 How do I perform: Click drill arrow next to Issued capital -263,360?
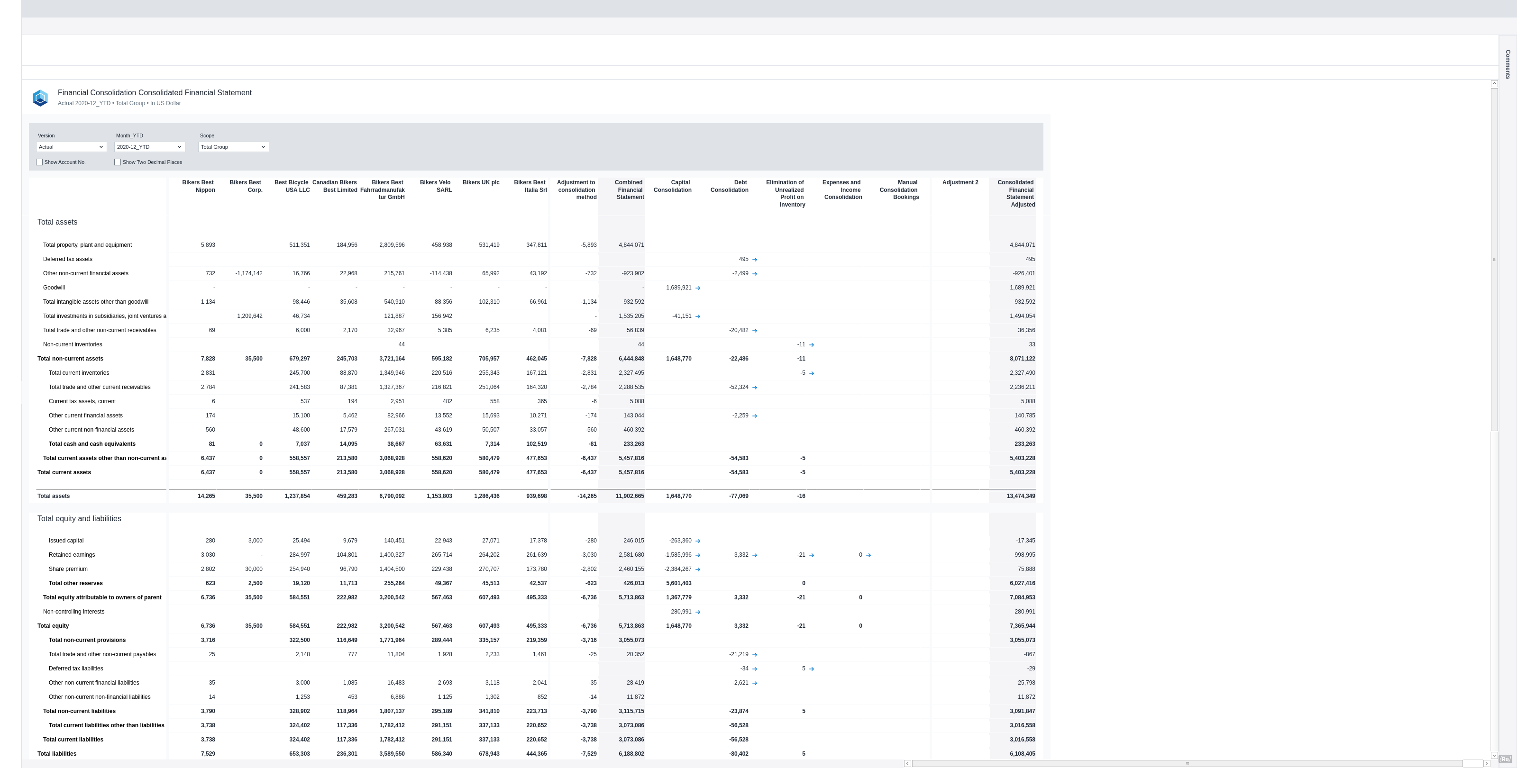coord(698,541)
